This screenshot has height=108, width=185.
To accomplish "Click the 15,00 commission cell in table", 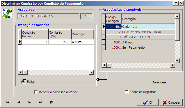I will point(60,42).
